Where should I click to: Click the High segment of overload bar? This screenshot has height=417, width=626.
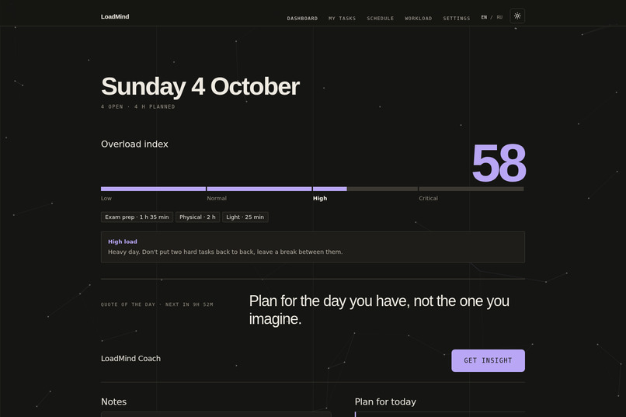365,189
